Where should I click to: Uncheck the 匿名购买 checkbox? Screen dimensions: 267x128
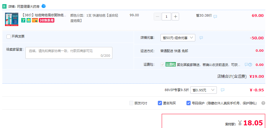(160, 103)
